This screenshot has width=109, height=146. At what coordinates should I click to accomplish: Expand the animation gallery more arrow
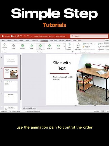click(x=64, y=47)
